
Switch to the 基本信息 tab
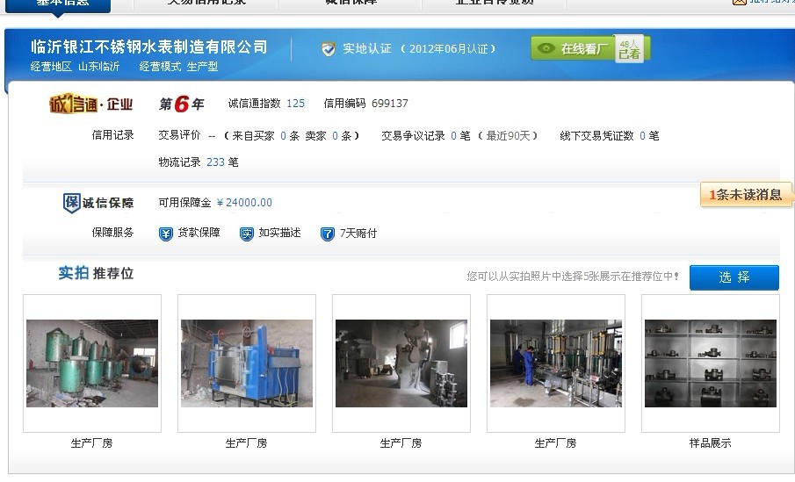pyautogui.click(x=61, y=3)
